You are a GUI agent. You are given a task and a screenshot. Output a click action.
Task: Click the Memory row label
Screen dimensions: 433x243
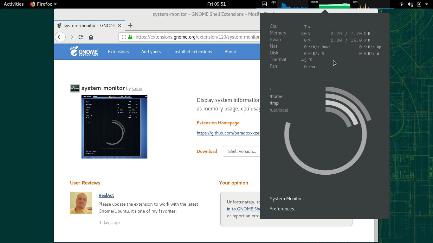click(278, 33)
